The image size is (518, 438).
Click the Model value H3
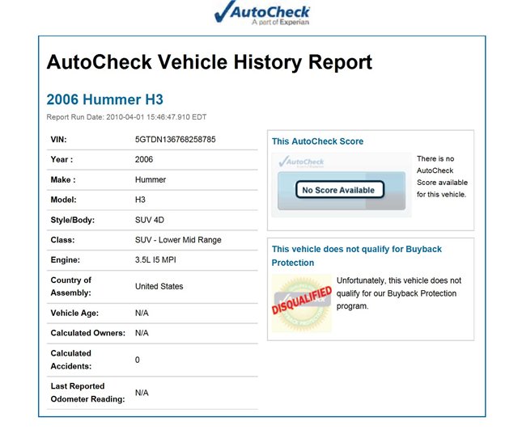tap(140, 200)
